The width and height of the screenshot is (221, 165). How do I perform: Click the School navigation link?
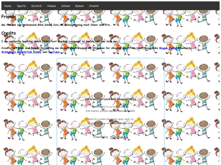coord(65,6)
